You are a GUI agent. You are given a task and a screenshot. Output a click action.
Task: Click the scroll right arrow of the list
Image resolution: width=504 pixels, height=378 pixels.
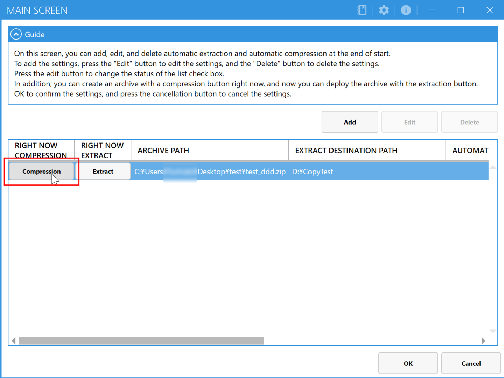[483, 341]
